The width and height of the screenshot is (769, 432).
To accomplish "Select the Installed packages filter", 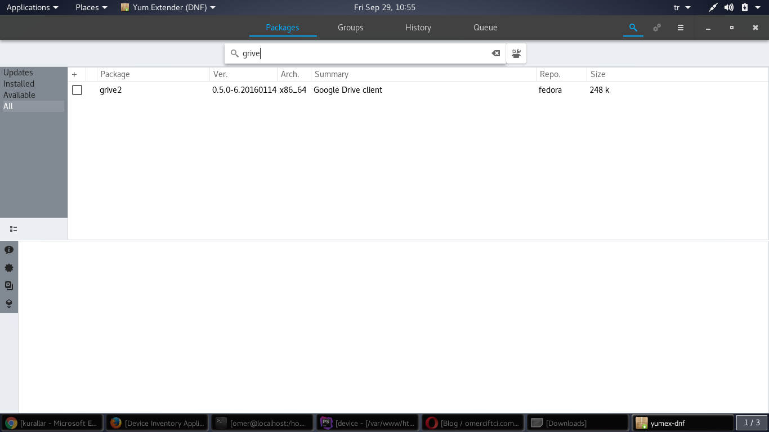I will click(x=19, y=84).
